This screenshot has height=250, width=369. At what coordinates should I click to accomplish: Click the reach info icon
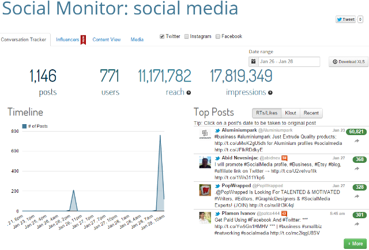pos(189,92)
